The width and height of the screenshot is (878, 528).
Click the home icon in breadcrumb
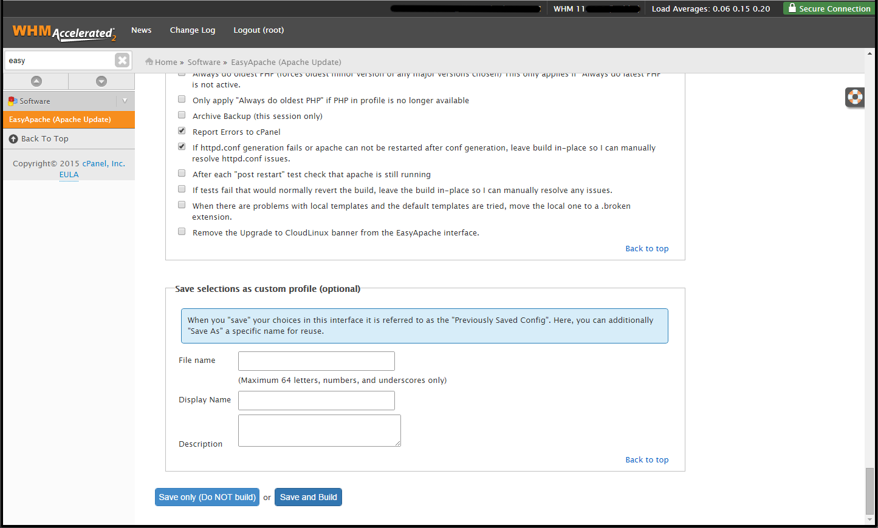[149, 61]
